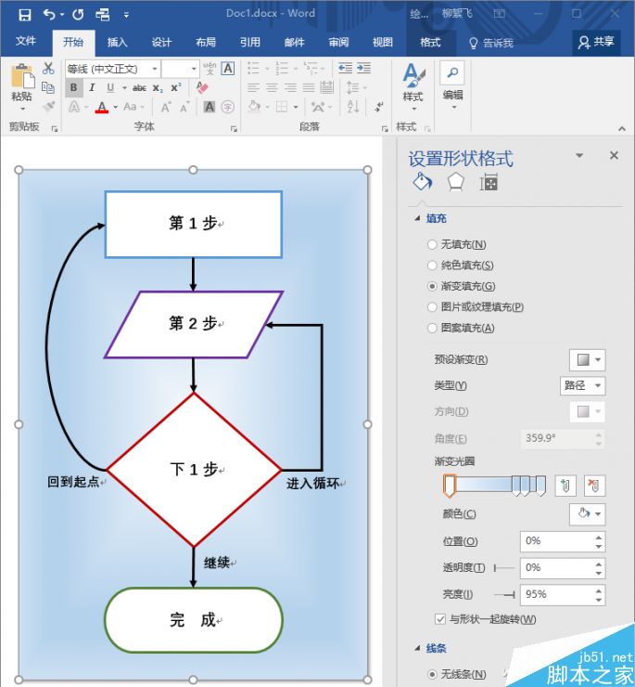The image size is (635, 687).
Task: Open the Fill & Line paint bucket tab
Action: [x=423, y=181]
